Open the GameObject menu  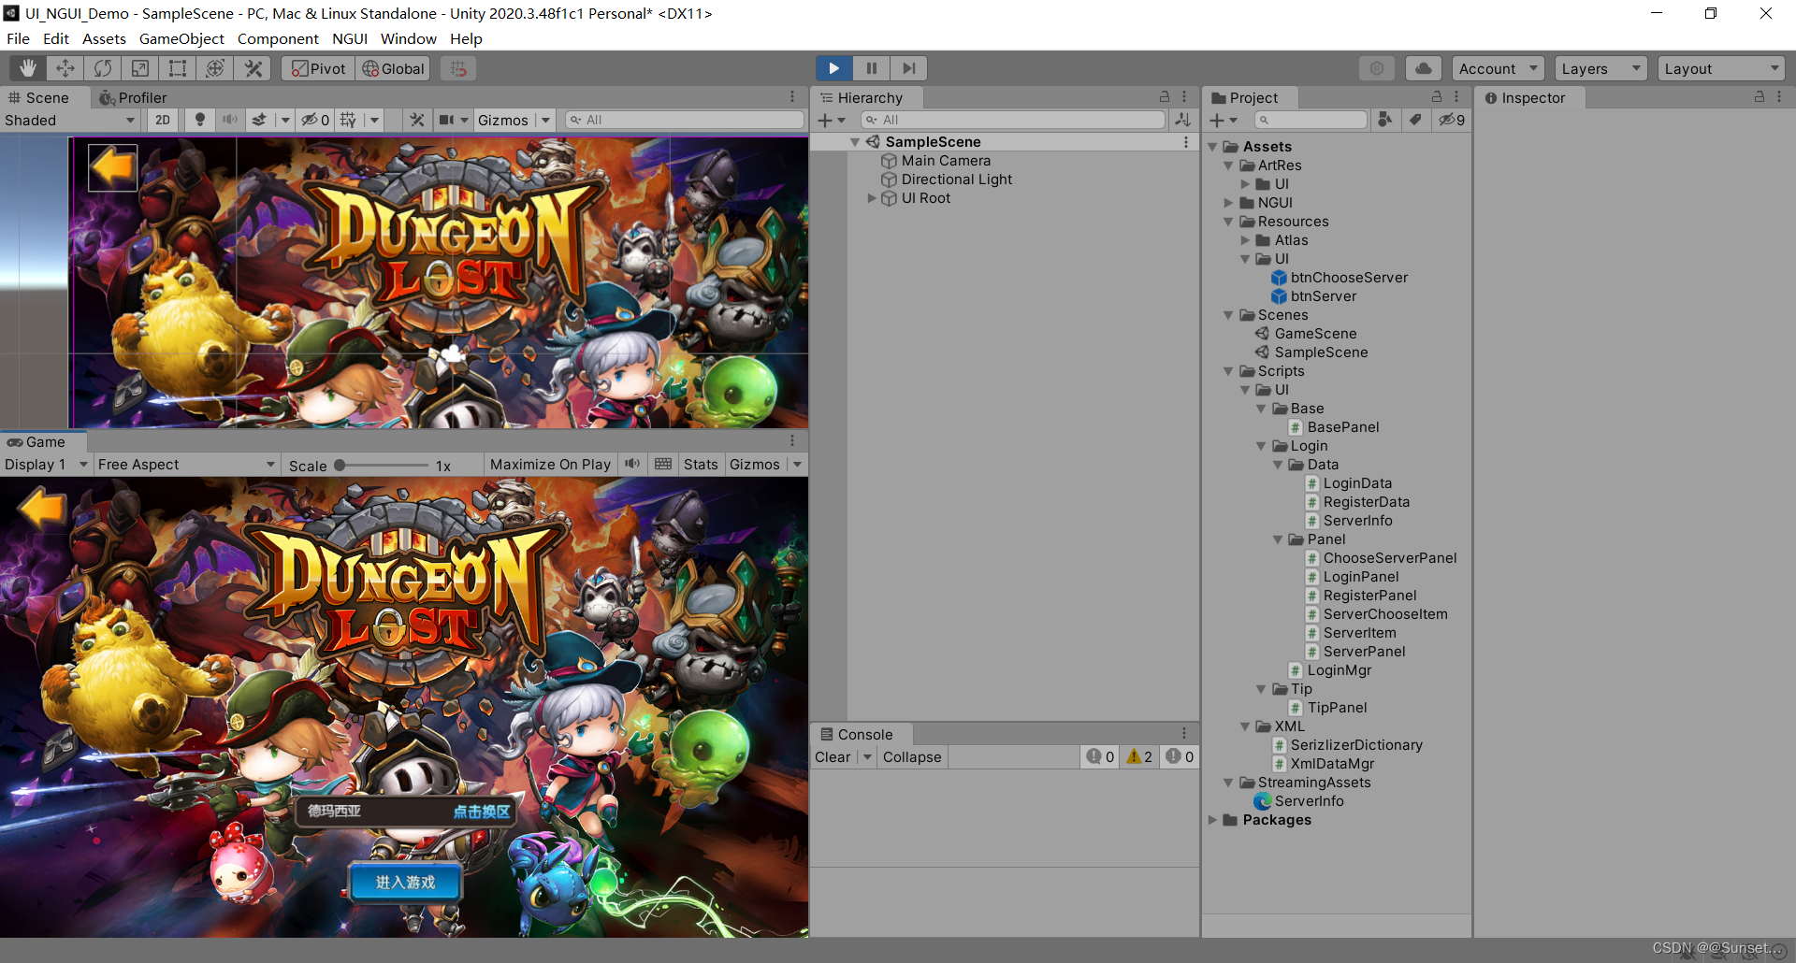(x=181, y=38)
